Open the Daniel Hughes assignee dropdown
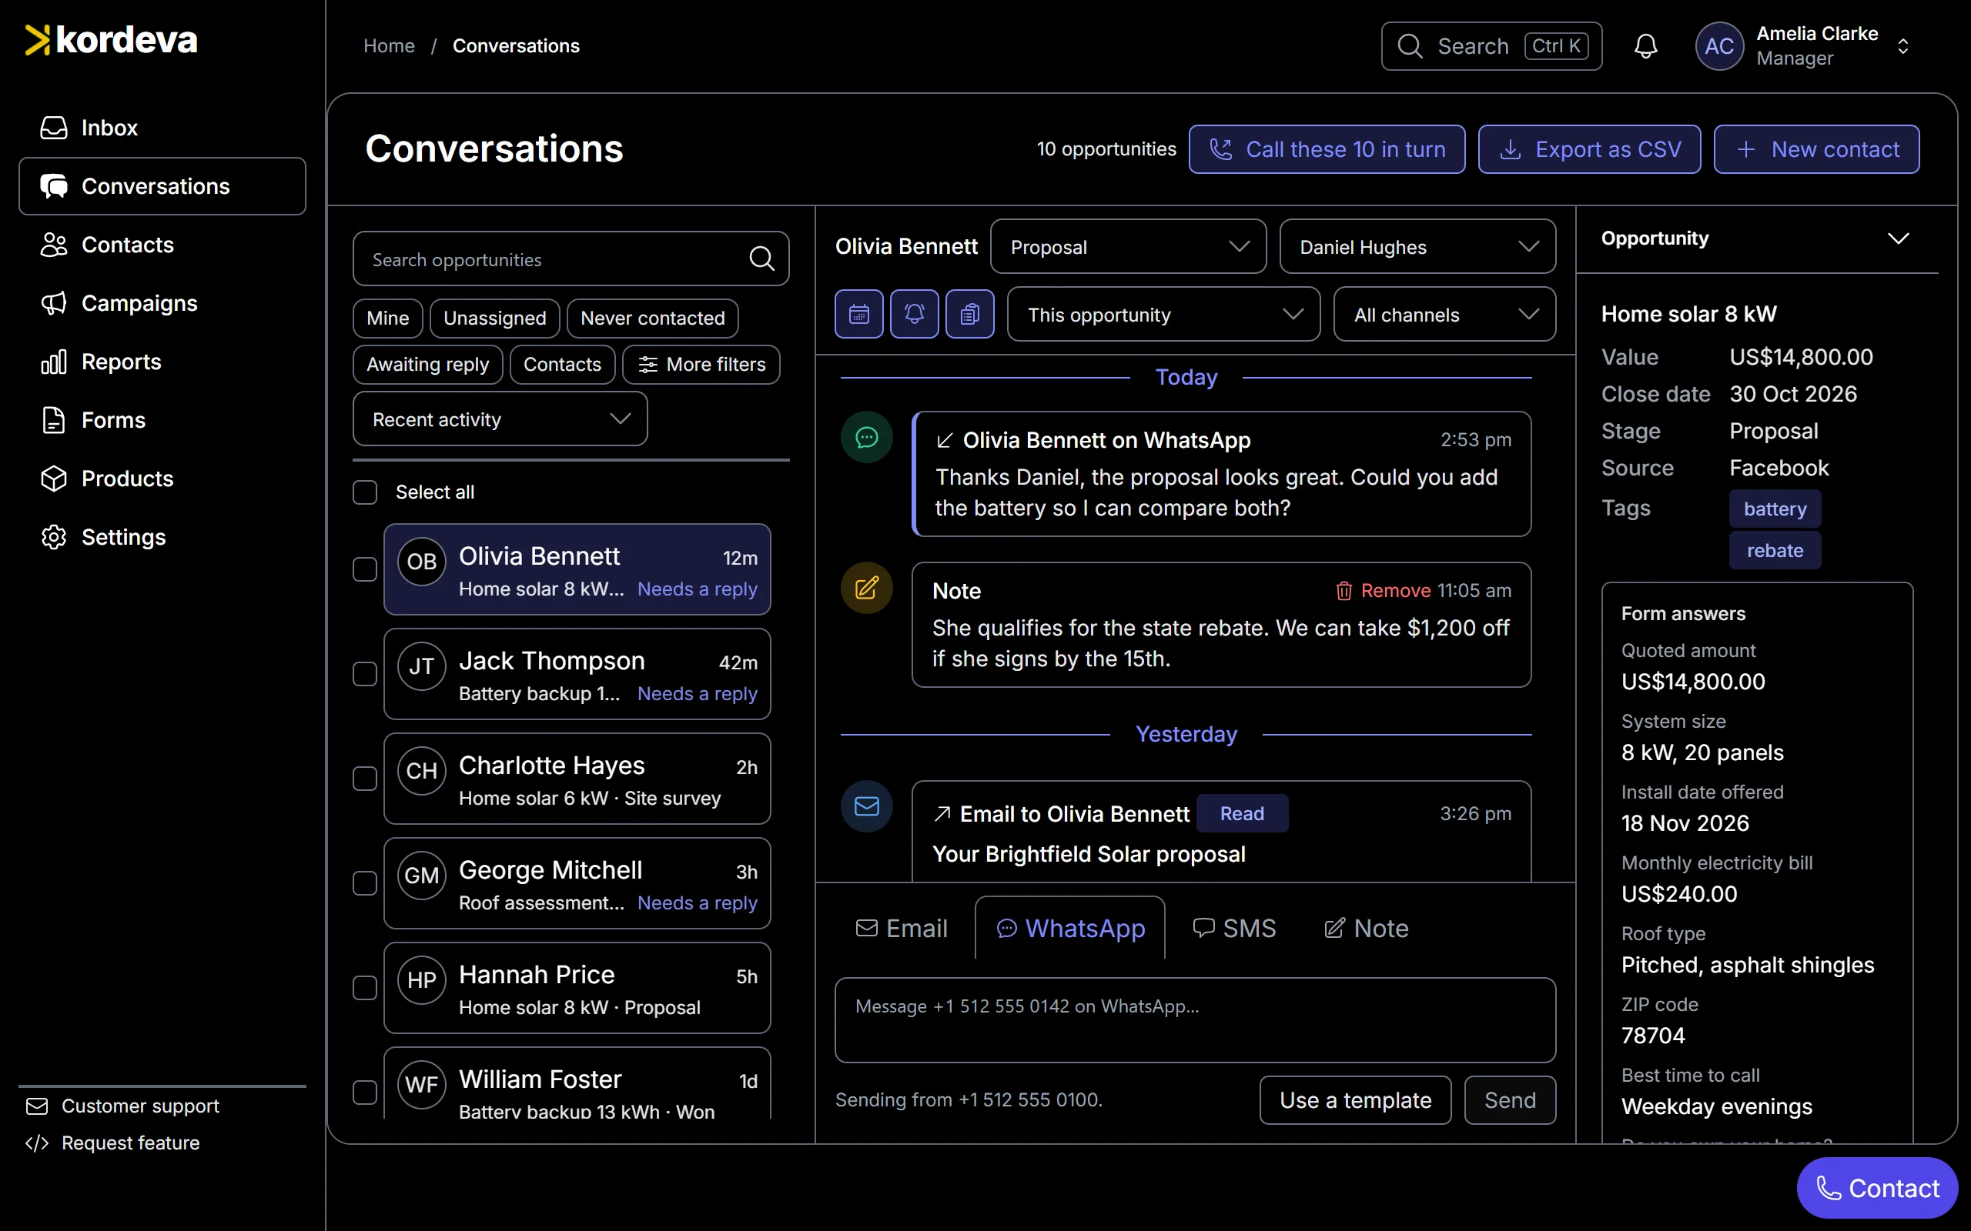The image size is (1971, 1231). coord(1417,247)
